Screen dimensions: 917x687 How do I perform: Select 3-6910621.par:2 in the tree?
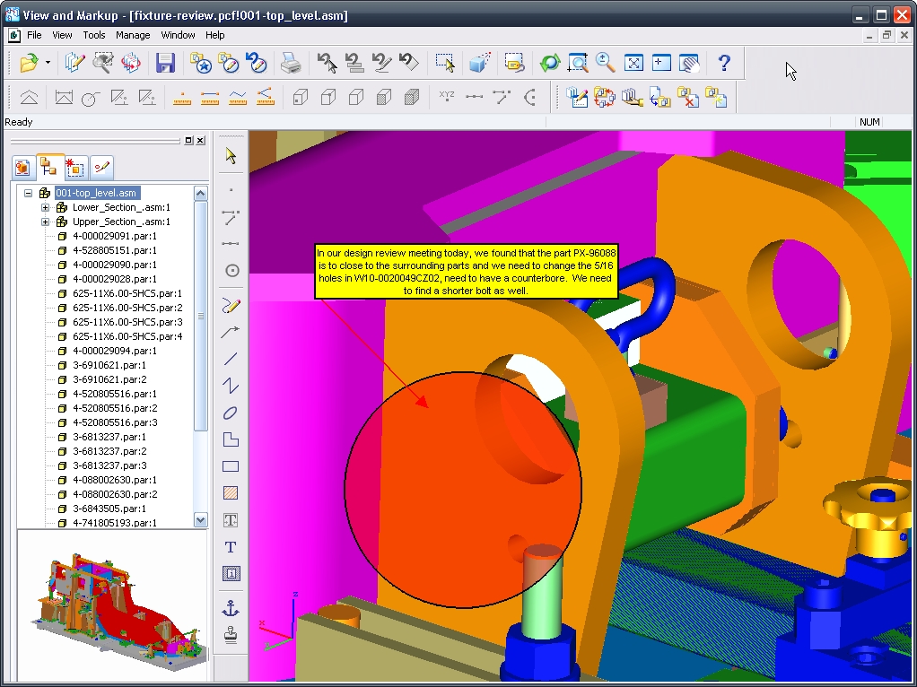tap(109, 379)
